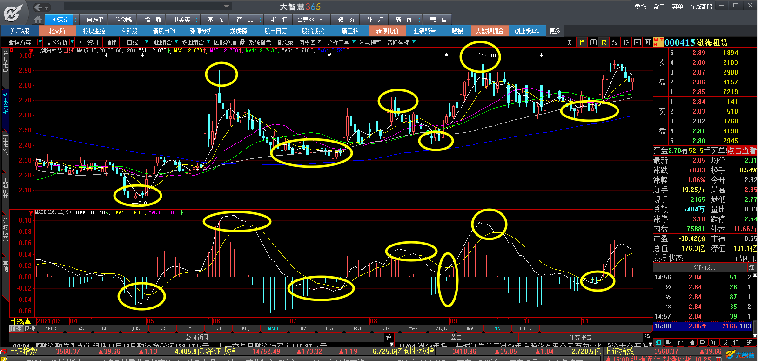This screenshot has height=361, width=758.
Task: Switch to the 财 tab at bottom right
Action: click(669, 342)
